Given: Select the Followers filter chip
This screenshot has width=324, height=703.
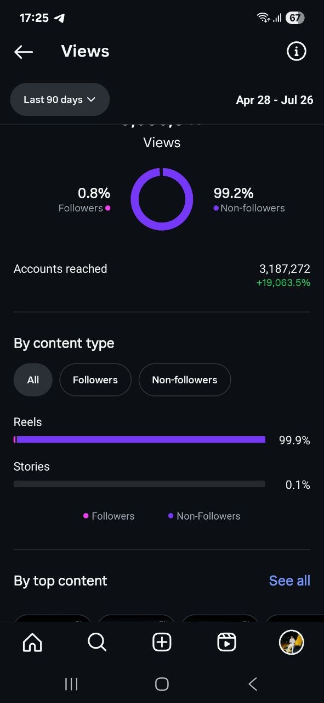Looking at the screenshot, I should pyautogui.click(x=95, y=380).
